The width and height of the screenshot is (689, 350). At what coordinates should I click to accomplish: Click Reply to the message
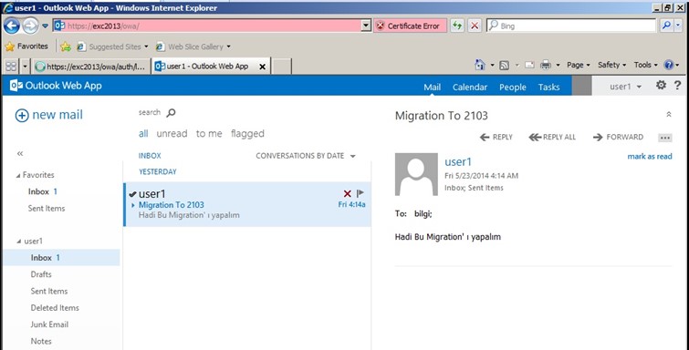pyautogui.click(x=496, y=137)
